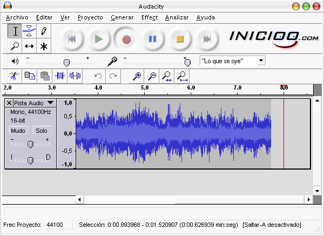Click the Audacity headphones app icon
Screen dimensions: 324x236
coord(8,5)
